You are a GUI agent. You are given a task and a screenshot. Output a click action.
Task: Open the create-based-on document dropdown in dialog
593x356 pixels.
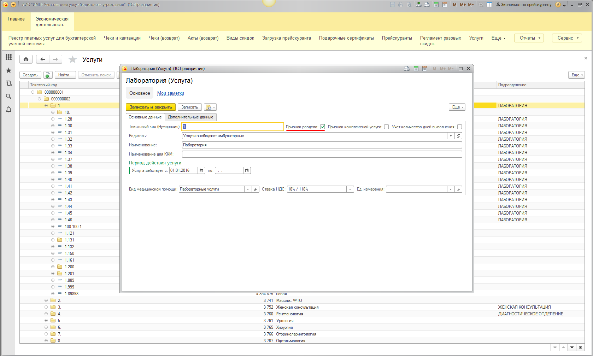pos(210,107)
